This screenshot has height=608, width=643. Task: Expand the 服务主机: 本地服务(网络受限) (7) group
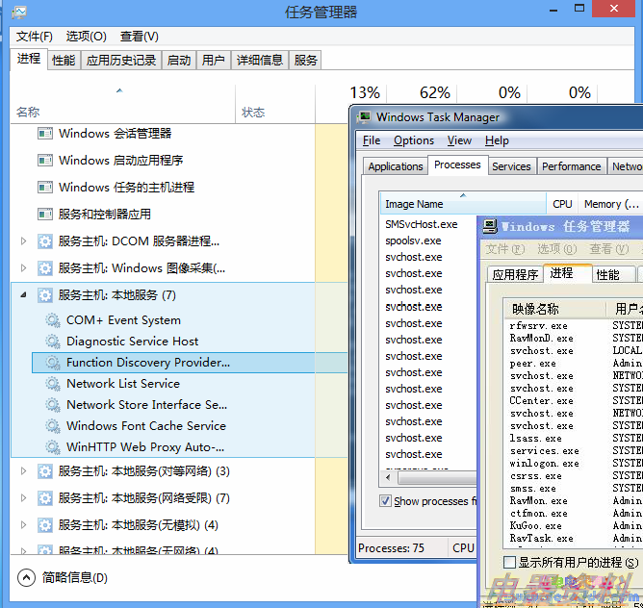pyautogui.click(x=24, y=498)
